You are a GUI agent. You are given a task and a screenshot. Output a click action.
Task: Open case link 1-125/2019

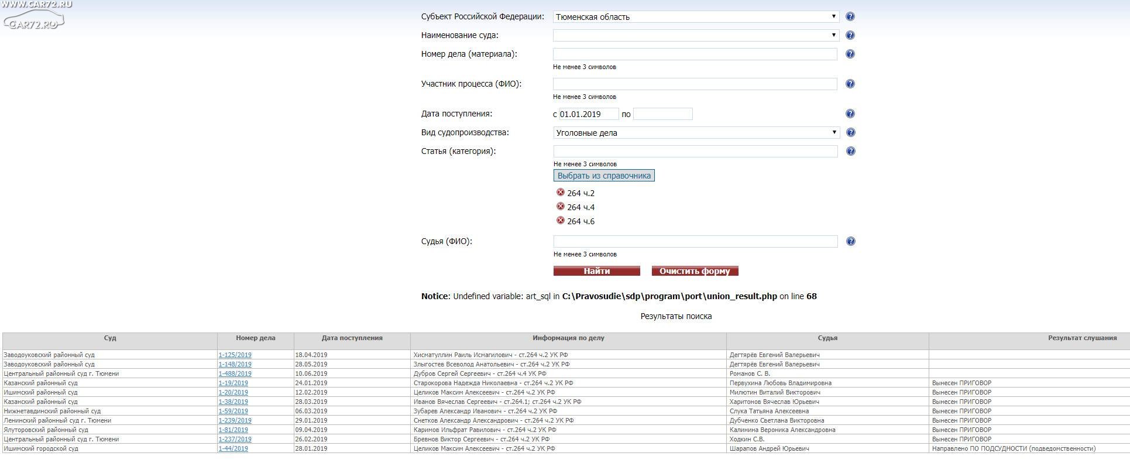[x=235, y=355]
